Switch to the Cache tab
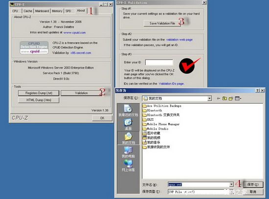Image resolution: width=269 pixels, height=199 pixels. [x=28, y=11]
